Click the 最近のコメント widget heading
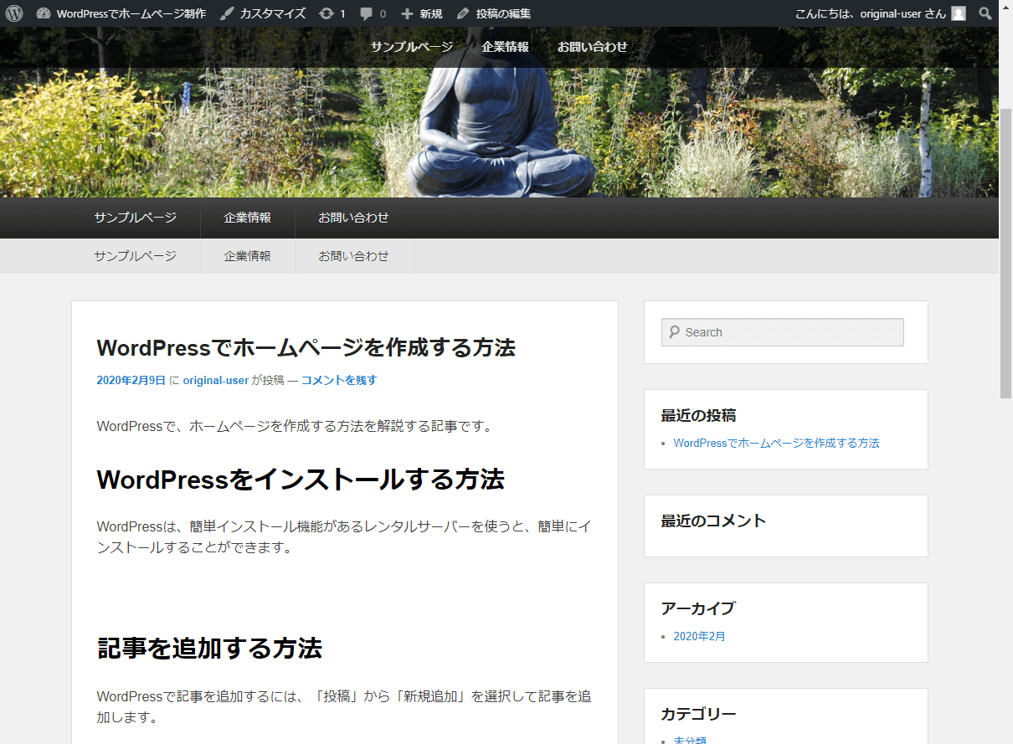 click(713, 521)
